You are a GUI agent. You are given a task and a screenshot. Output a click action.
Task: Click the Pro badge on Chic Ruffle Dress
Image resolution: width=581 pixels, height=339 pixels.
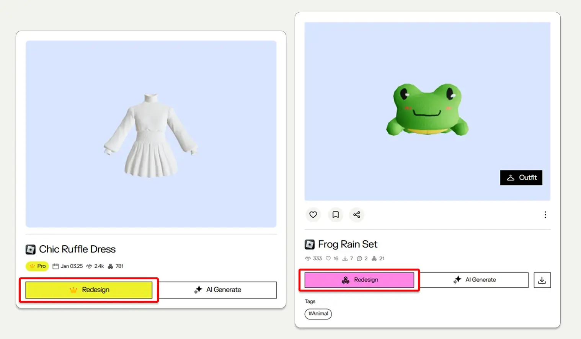coord(38,266)
